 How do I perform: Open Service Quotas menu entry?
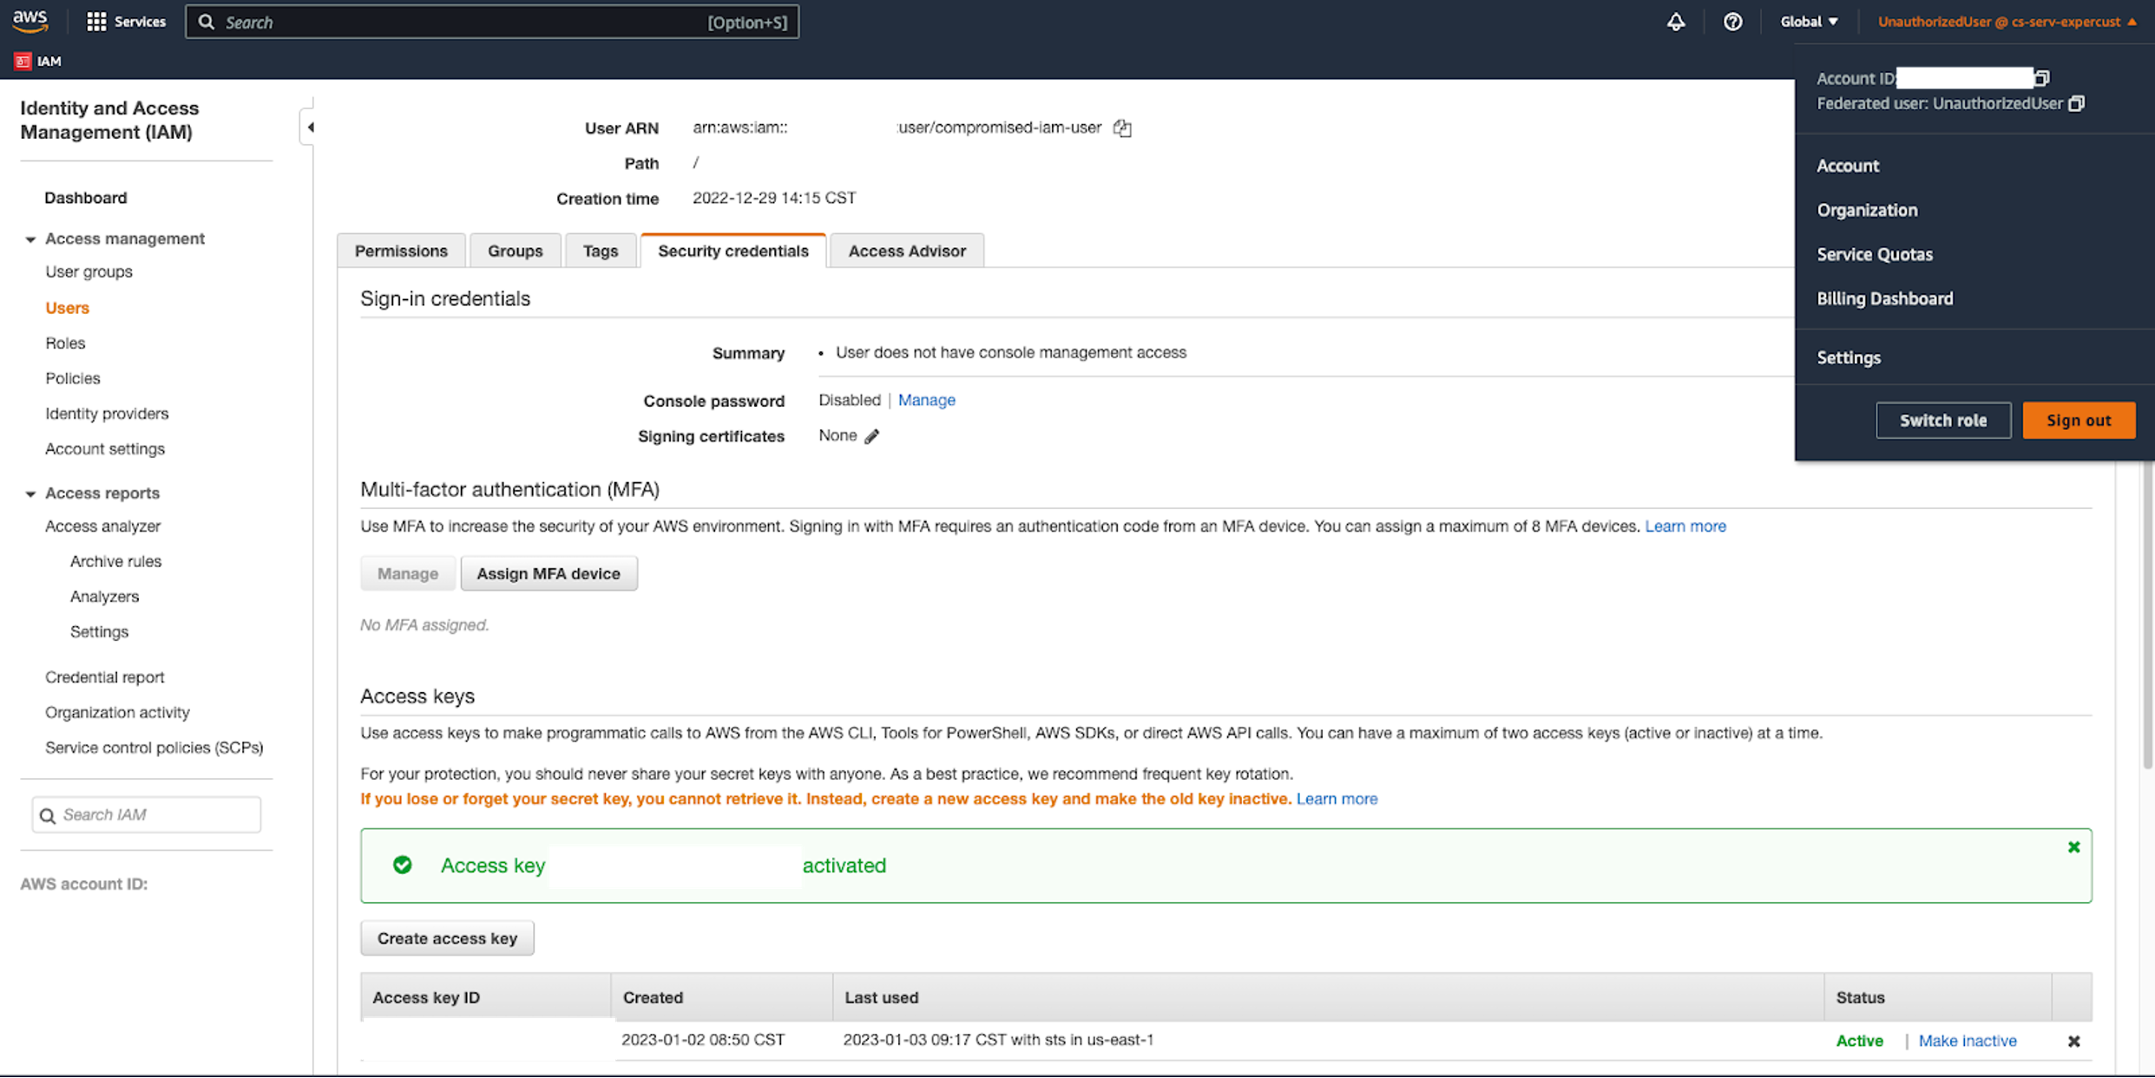pyautogui.click(x=1875, y=254)
